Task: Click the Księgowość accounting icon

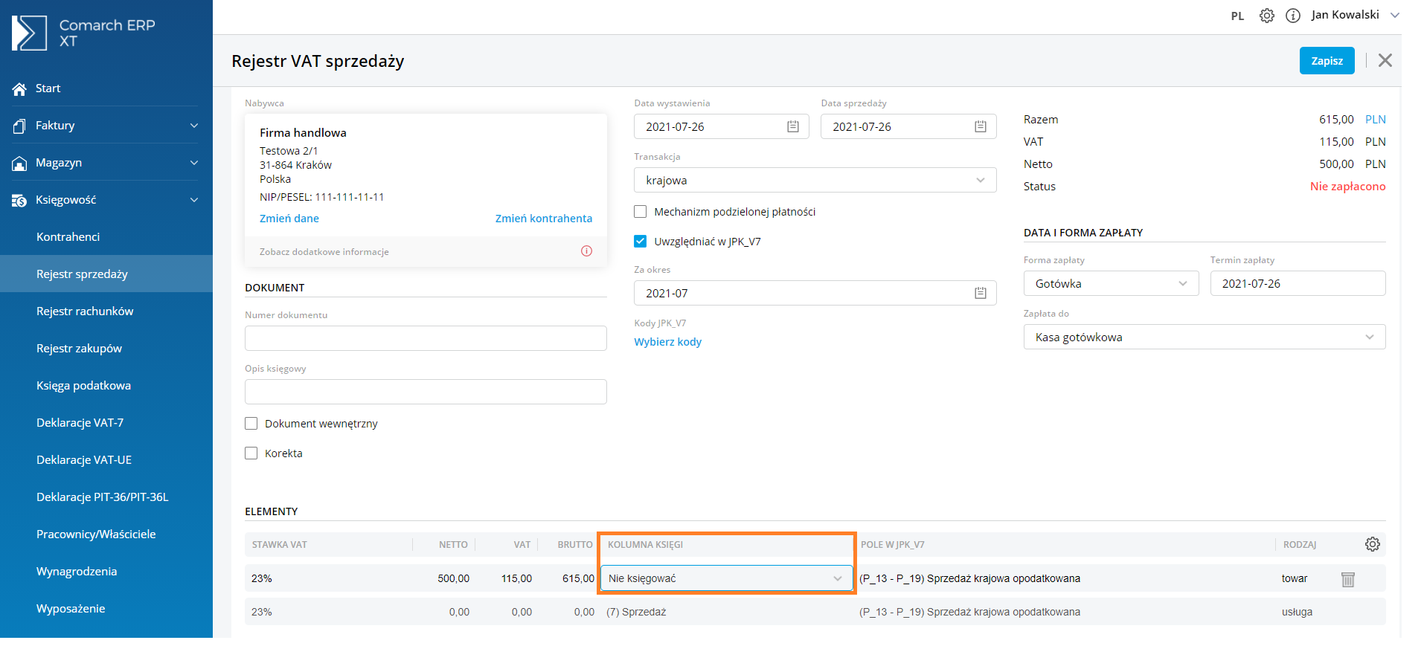Action: pos(20,201)
